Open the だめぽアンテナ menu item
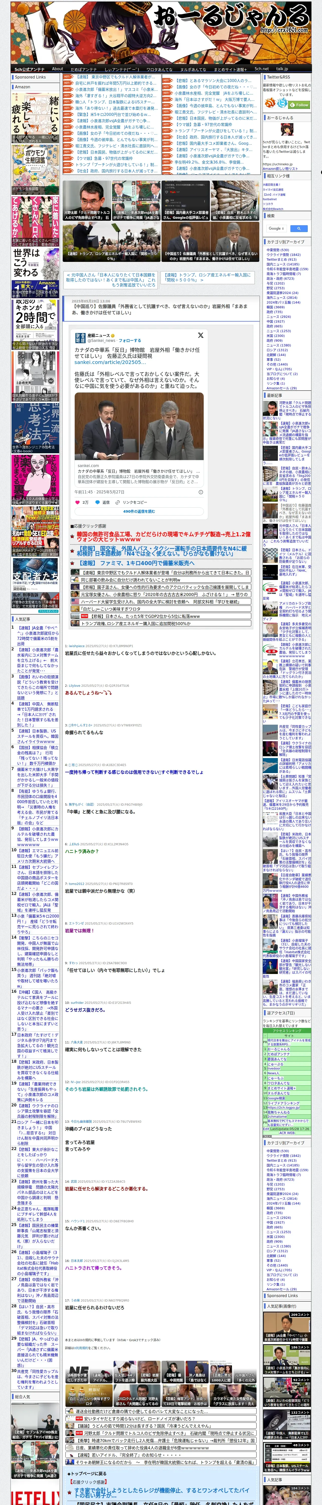This screenshot has height=1505, width=322. tap(84, 69)
